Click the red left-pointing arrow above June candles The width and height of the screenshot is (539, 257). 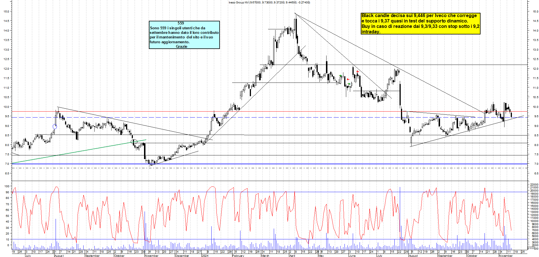358,72
